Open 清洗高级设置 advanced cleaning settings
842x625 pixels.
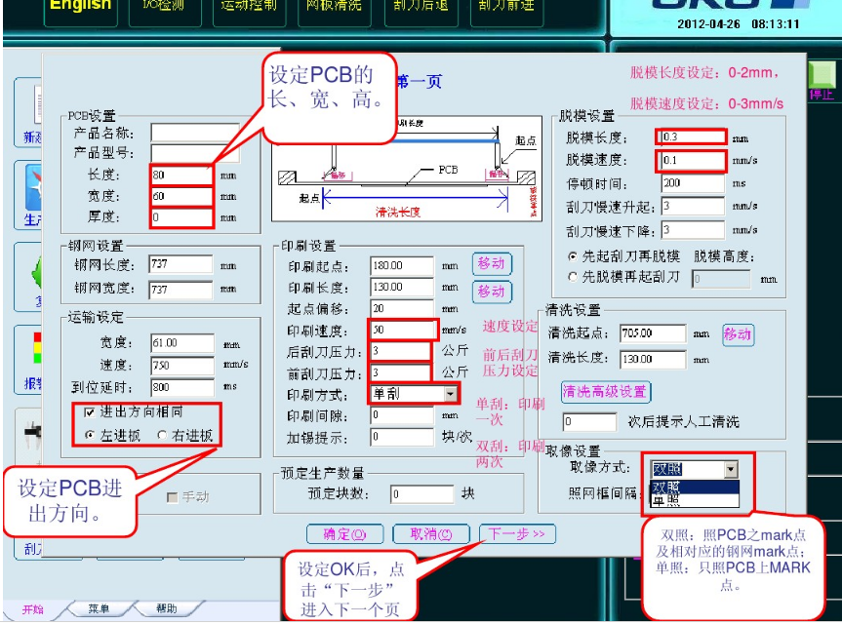605,391
